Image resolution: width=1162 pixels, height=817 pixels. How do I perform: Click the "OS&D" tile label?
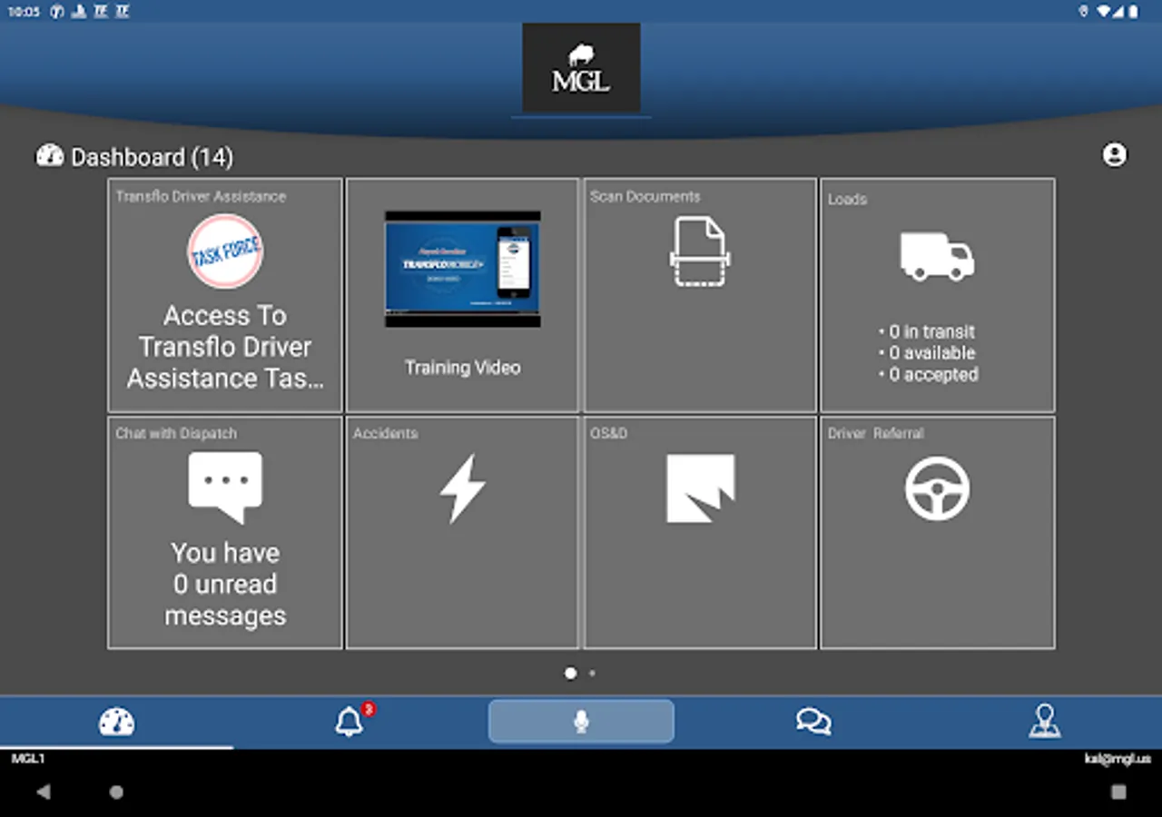pyautogui.click(x=609, y=433)
